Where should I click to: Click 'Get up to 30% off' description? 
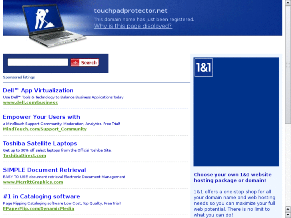tap(57, 150)
